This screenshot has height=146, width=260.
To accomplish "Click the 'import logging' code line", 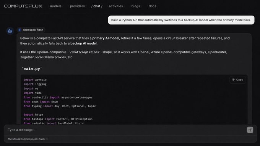I will (x=35, y=84).
